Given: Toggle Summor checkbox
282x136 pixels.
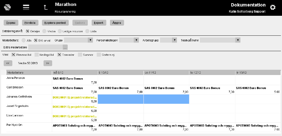Looking at the screenshot, I should tap(80, 55).
